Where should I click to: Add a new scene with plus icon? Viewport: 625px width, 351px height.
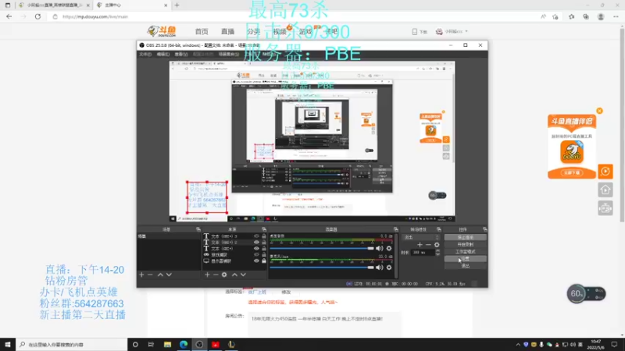(x=141, y=275)
